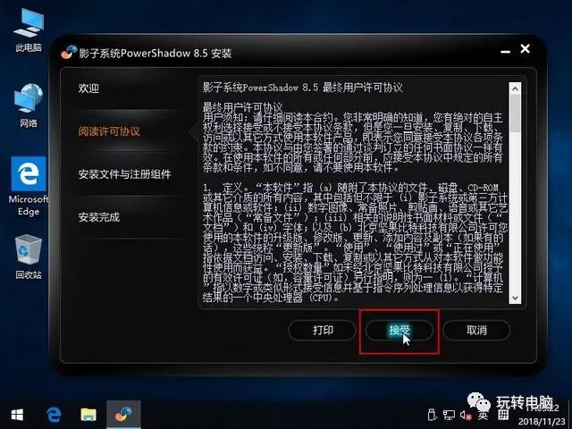Click the PowerShadow logo in the title bar

coord(69,52)
